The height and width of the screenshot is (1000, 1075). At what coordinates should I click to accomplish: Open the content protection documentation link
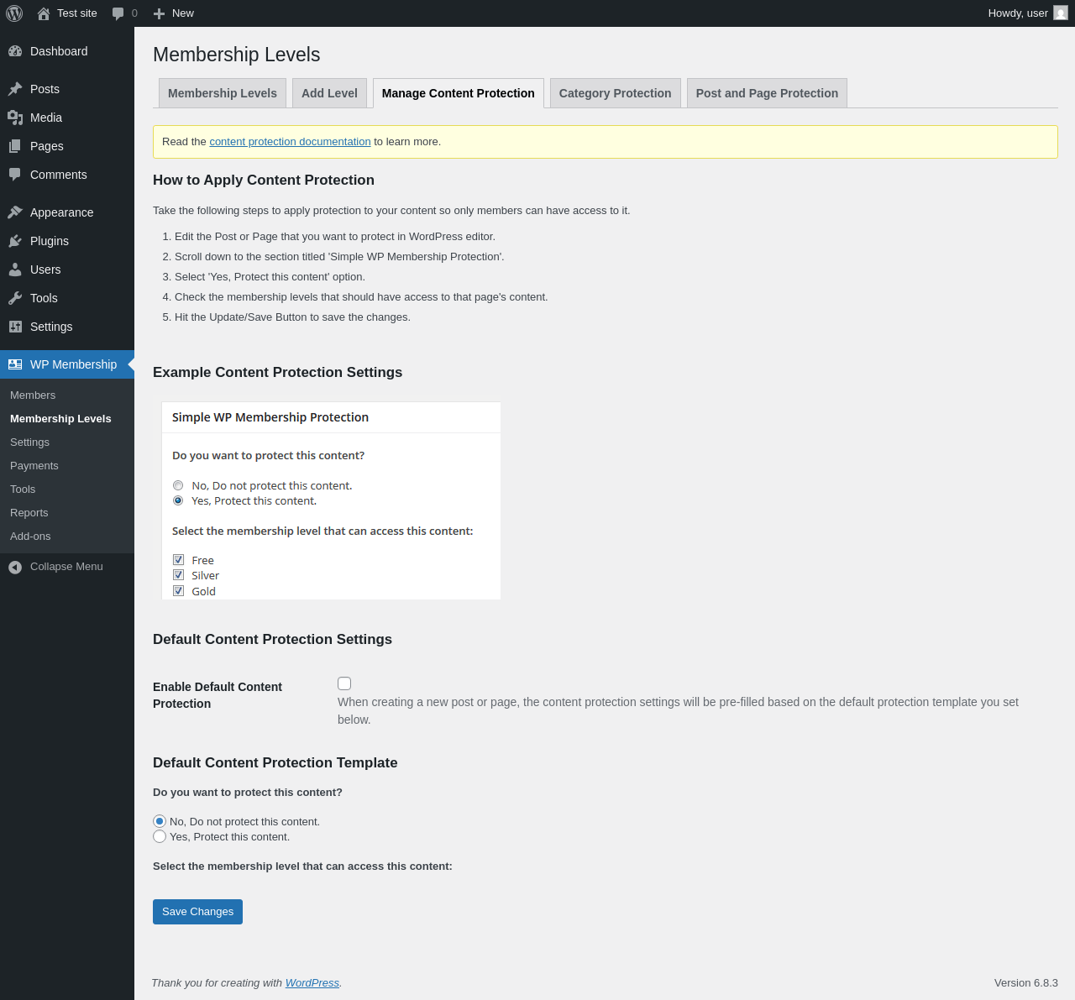click(x=290, y=142)
